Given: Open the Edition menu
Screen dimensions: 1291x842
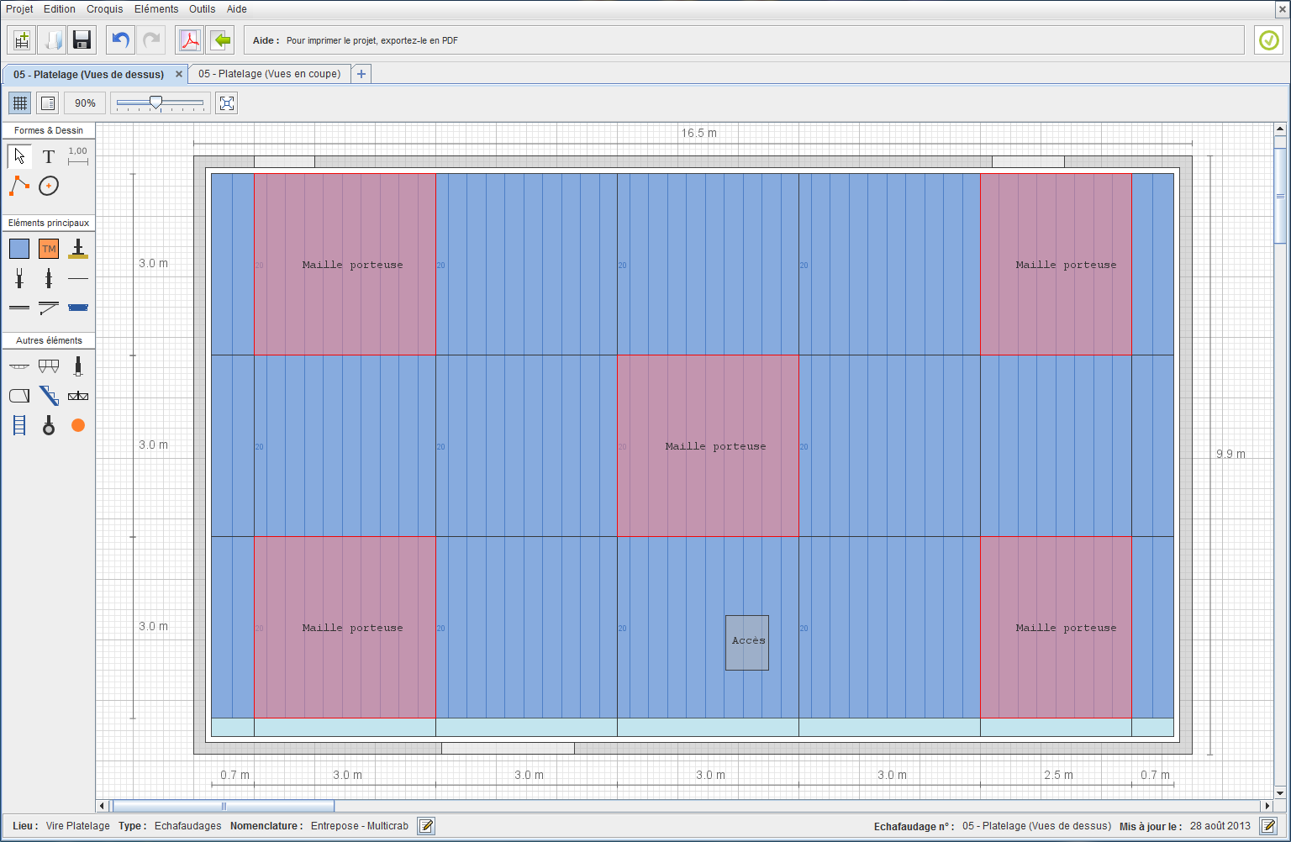Looking at the screenshot, I should coord(60,8).
